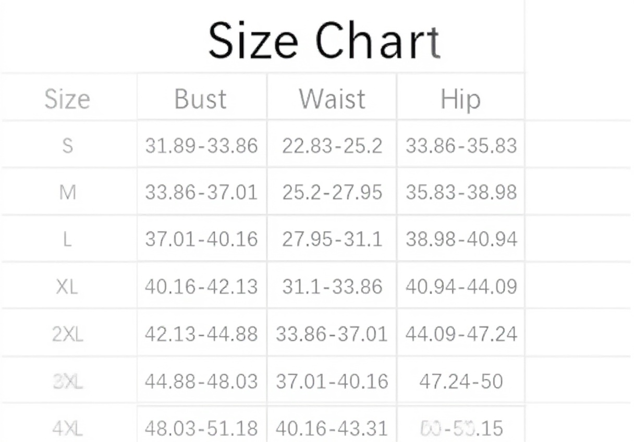
Task: Select bust cell 40.16-42.13
Action: [x=201, y=287]
